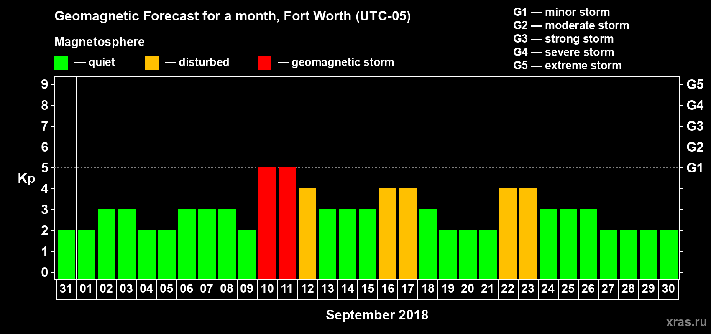Click date label 29 on the axis

pyautogui.click(x=648, y=288)
